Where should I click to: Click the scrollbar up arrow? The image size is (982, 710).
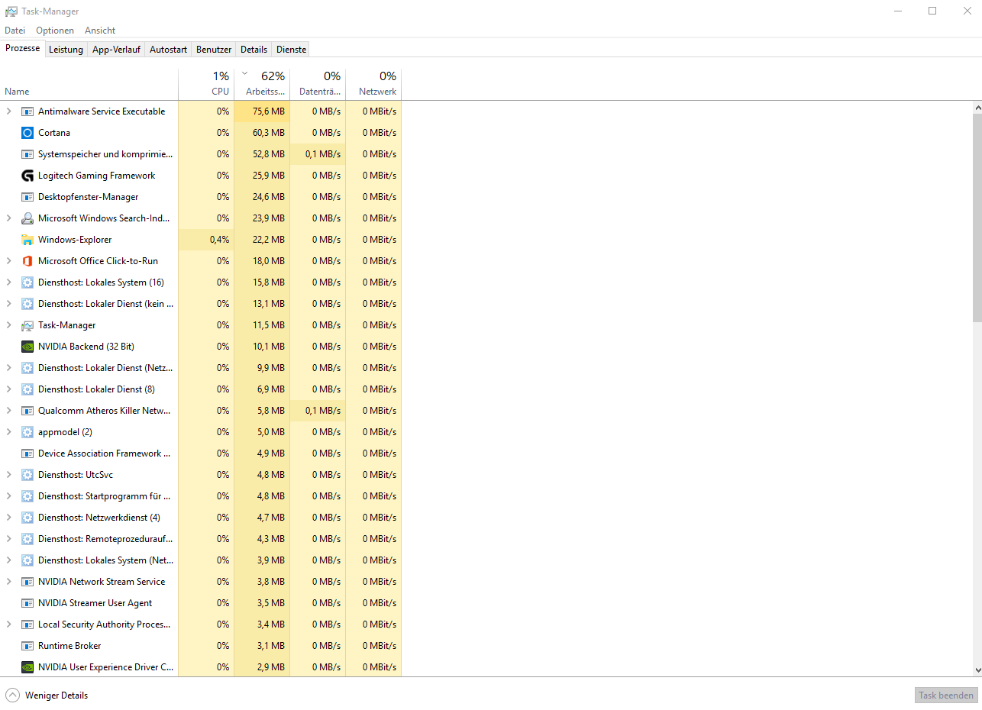coord(977,108)
